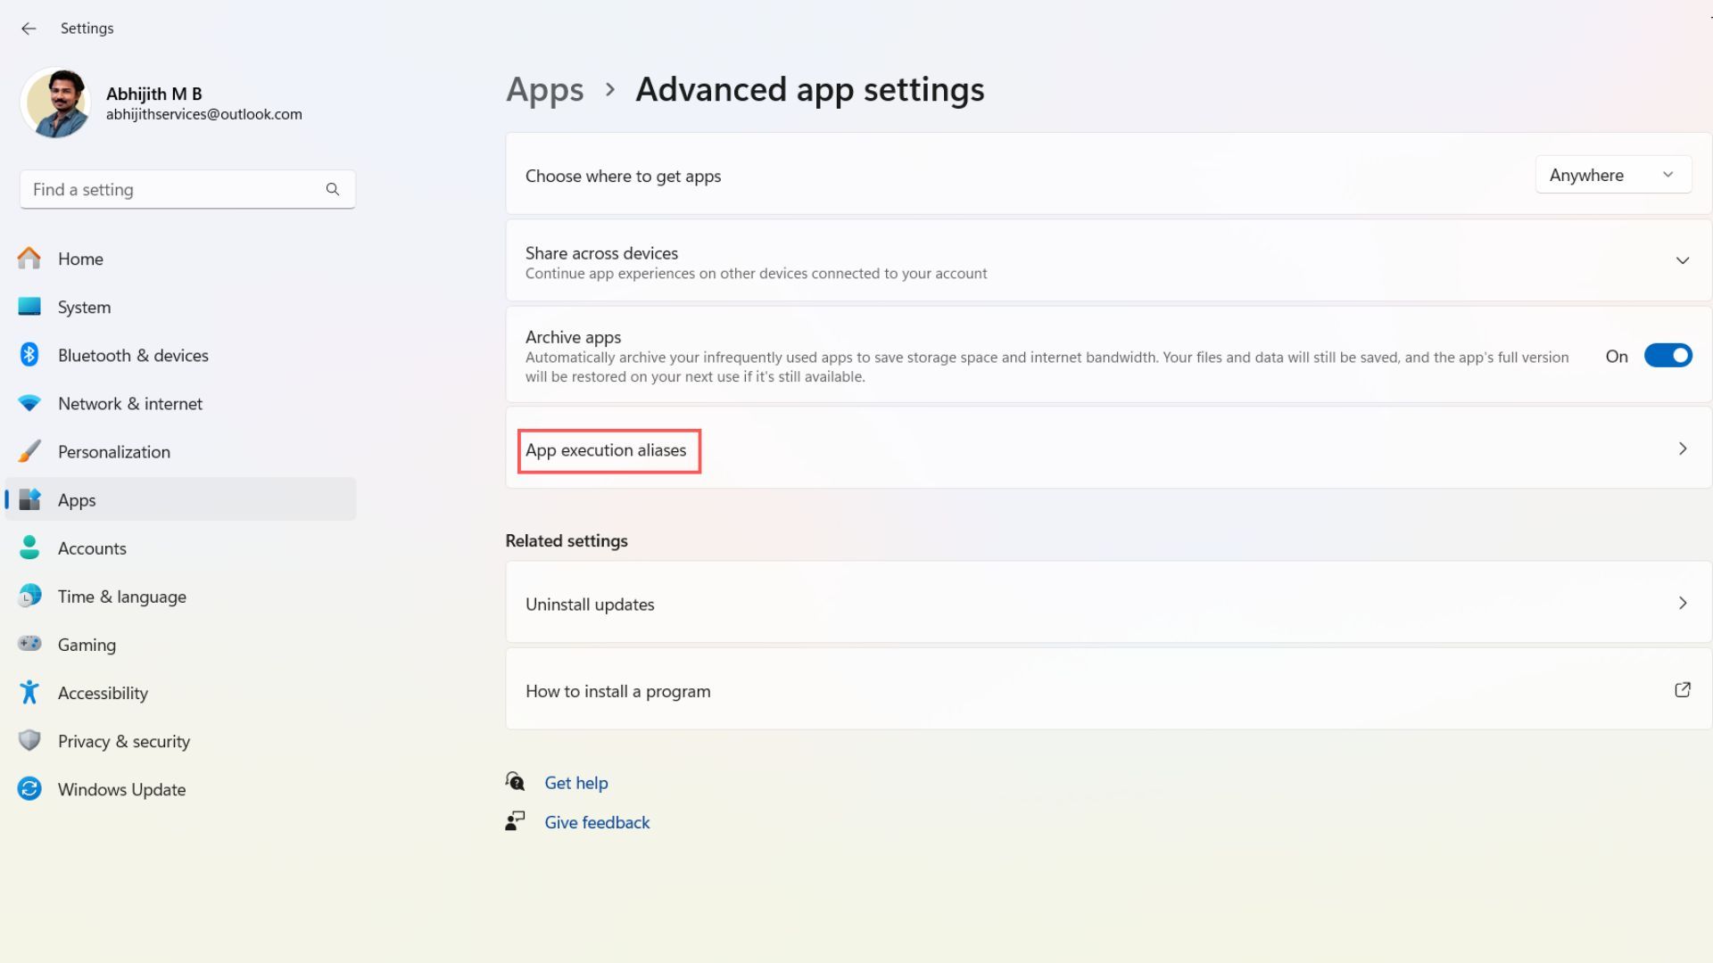Open Personalization settings

coord(113,451)
